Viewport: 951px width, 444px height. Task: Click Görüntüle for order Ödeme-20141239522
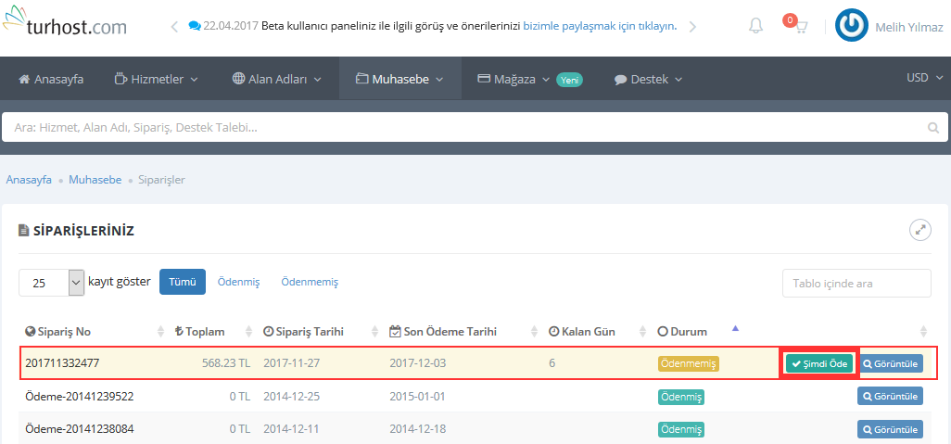click(x=890, y=397)
